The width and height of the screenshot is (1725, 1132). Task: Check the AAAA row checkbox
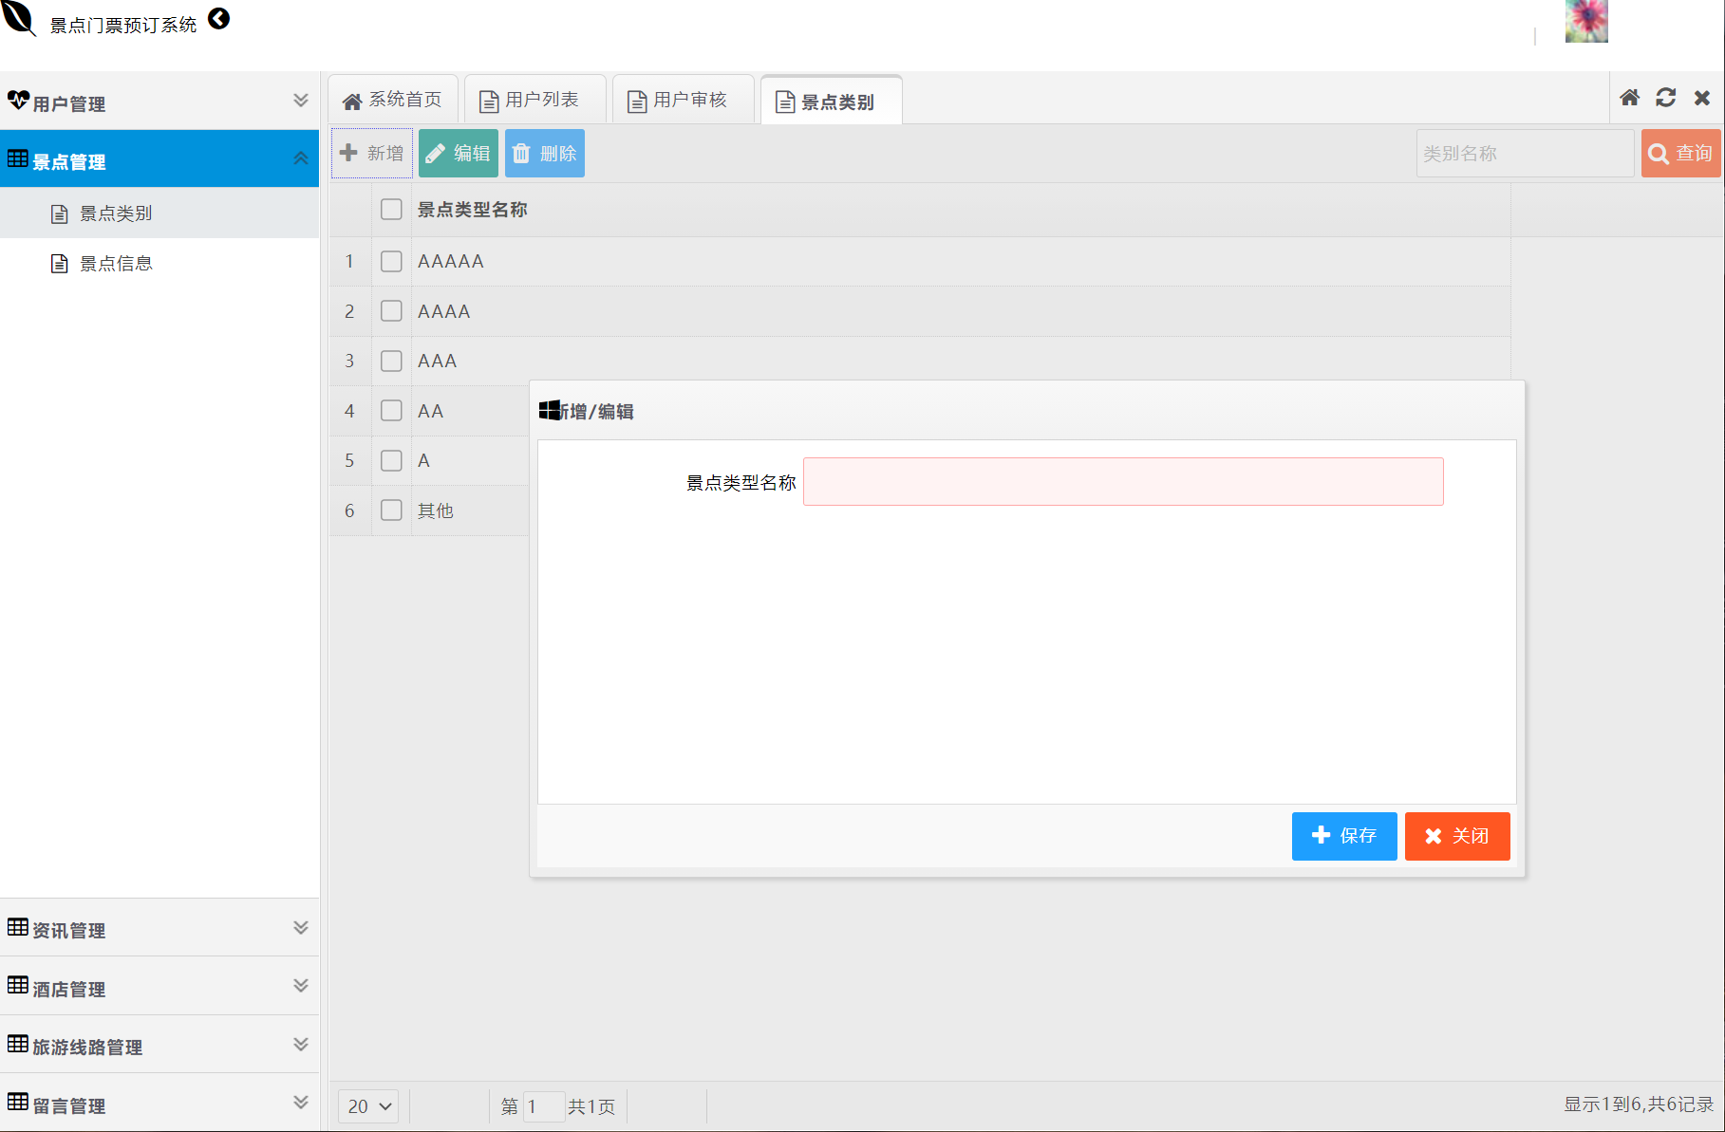pyautogui.click(x=391, y=311)
